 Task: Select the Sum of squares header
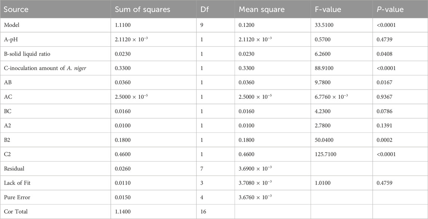[142, 9]
